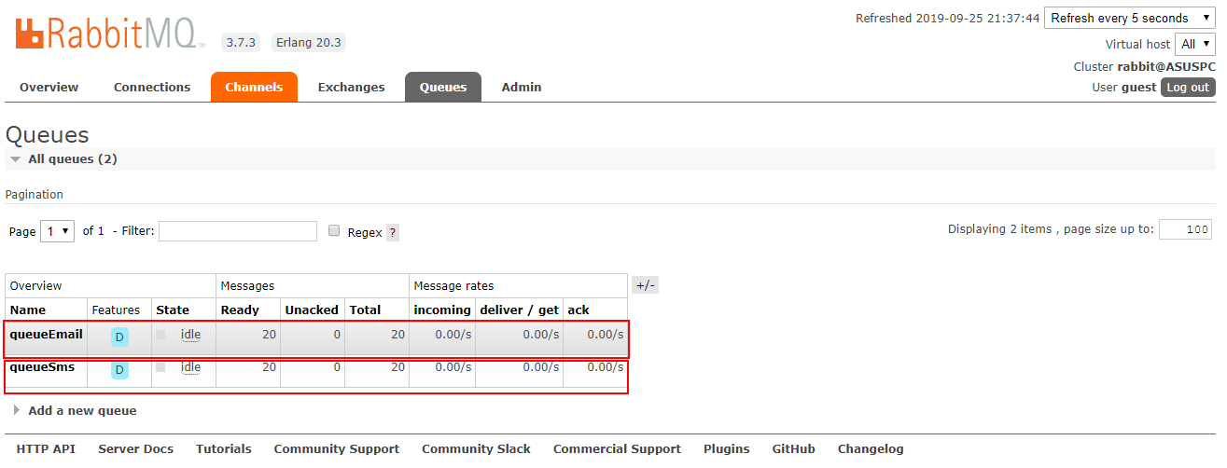Switch to the Overview tab
The image size is (1227, 468).
[x=49, y=87]
